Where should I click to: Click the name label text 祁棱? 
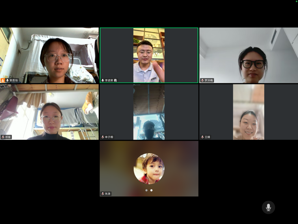click(8, 137)
